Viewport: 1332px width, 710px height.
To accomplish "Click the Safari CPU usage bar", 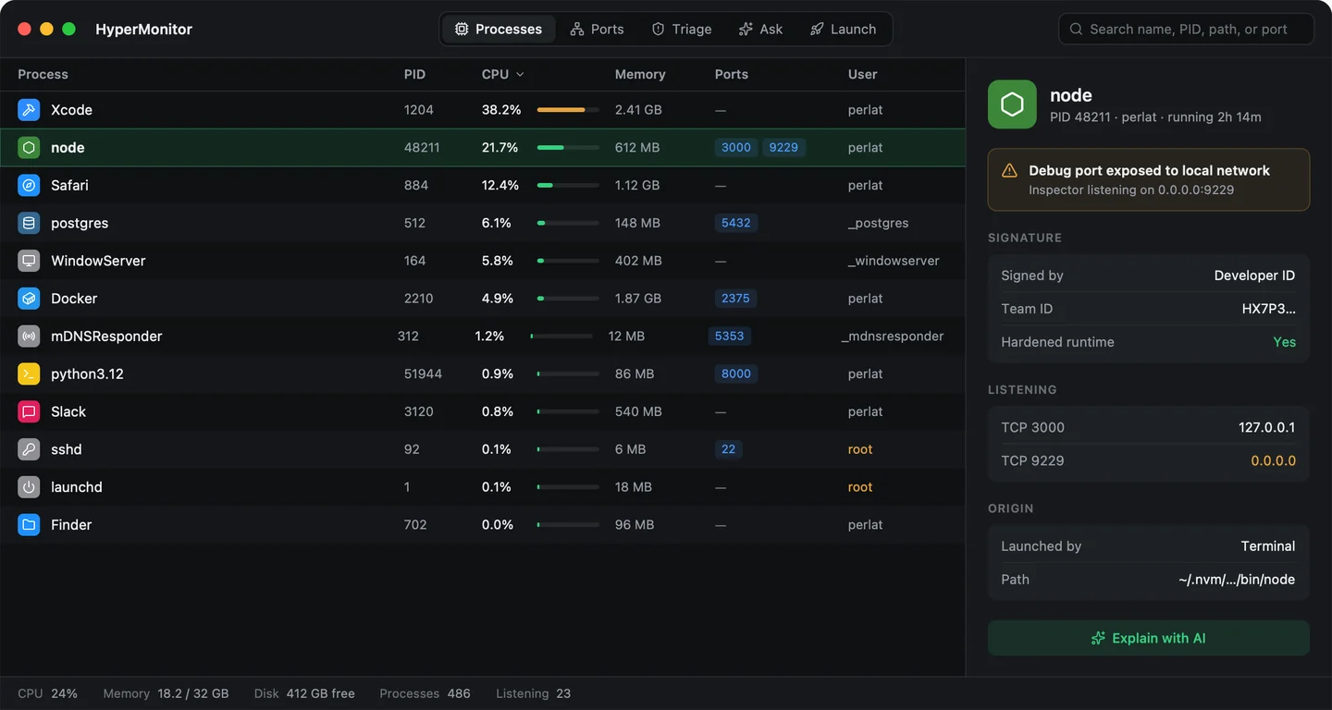I will click(x=568, y=185).
